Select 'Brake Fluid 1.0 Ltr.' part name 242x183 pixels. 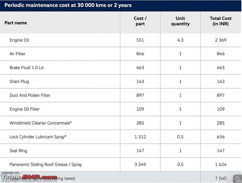pyautogui.click(x=27, y=68)
